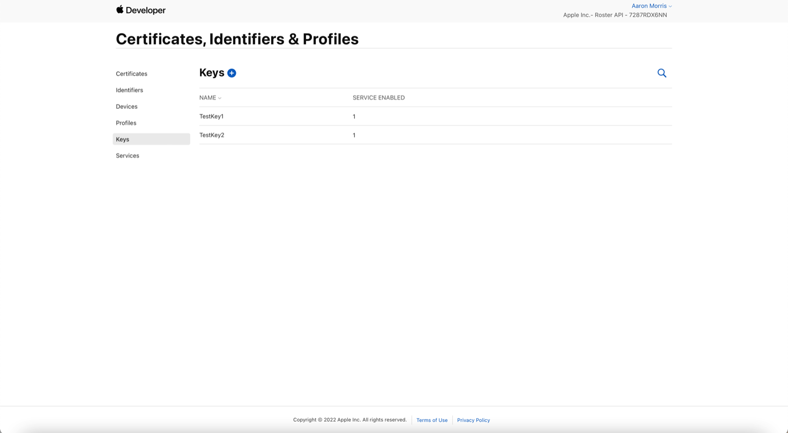Open the keys search magnifier

pos(662,73)
